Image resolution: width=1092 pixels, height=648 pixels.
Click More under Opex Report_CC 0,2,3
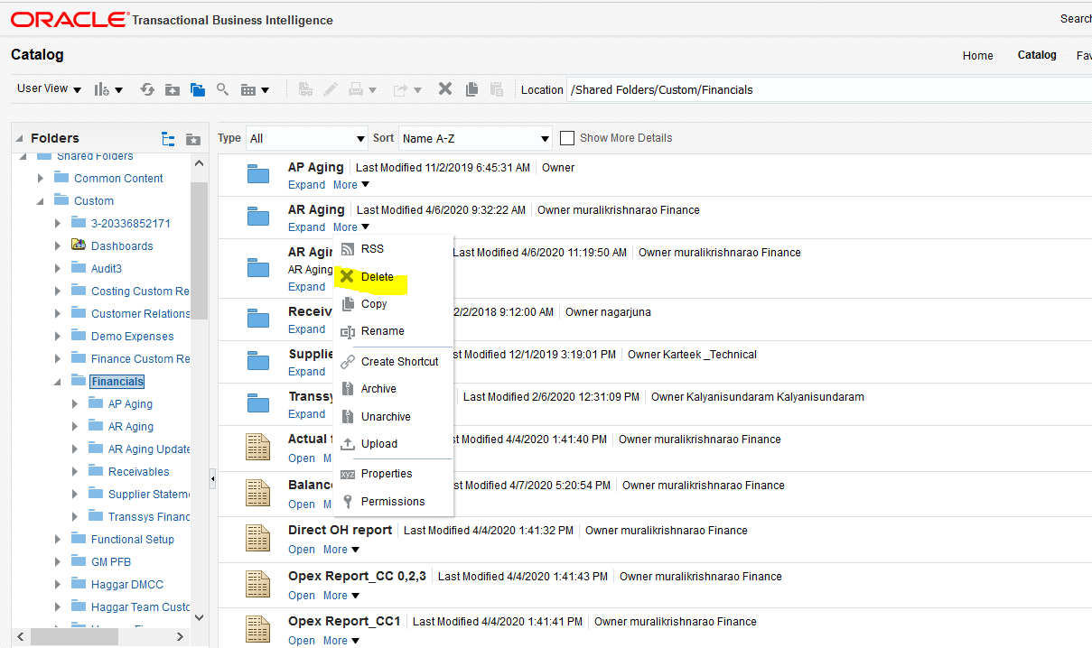click(341, 596)
